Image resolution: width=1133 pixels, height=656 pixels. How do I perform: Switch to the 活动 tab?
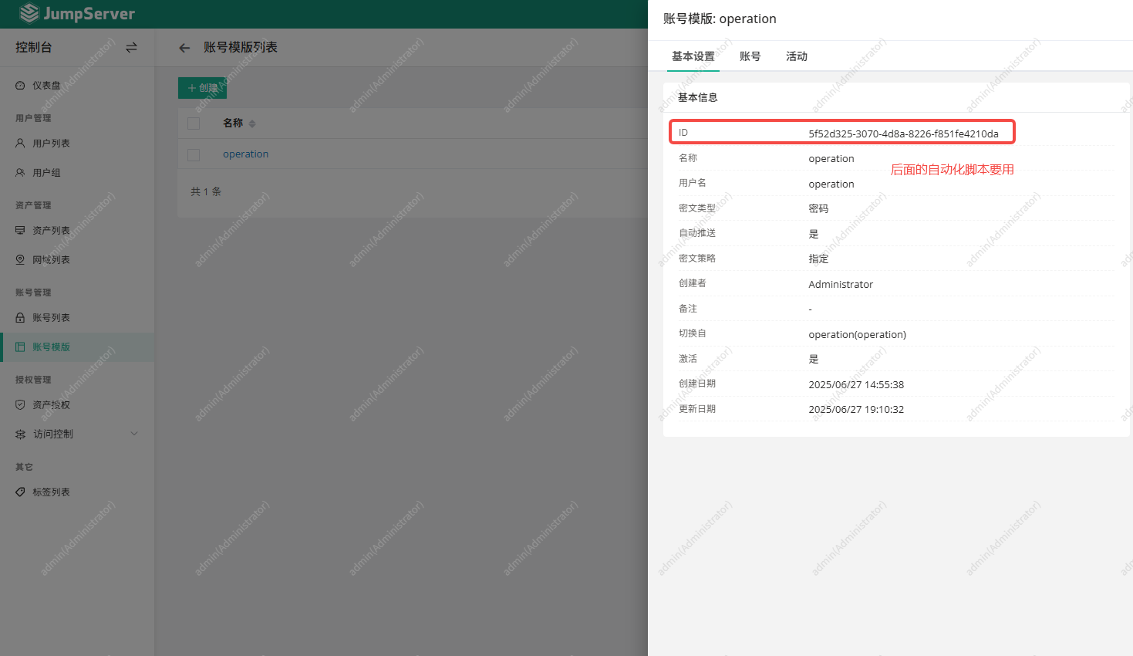coord(796,56)
